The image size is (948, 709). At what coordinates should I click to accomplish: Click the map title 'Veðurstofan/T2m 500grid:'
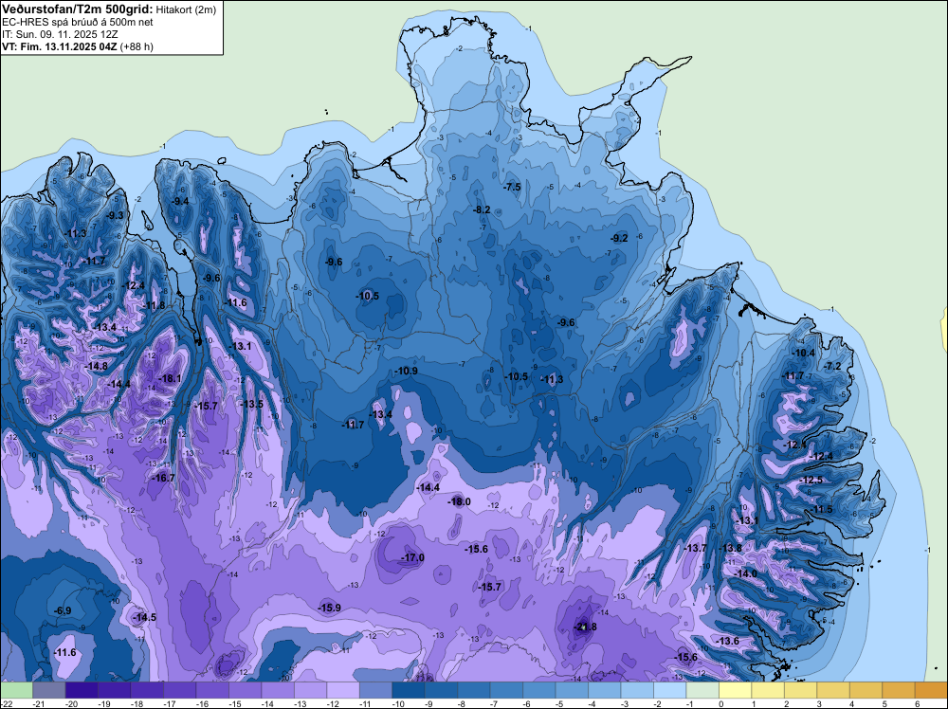pyautogui.click(x=78, y=9)
